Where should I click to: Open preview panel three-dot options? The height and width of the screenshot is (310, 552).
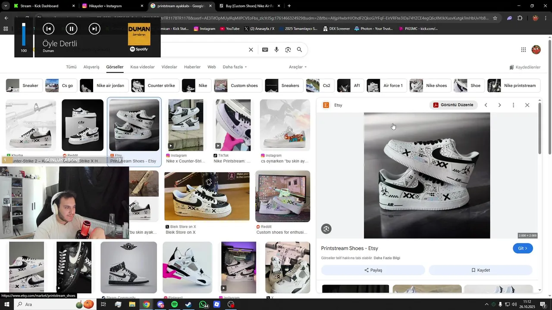pos(513,105)
